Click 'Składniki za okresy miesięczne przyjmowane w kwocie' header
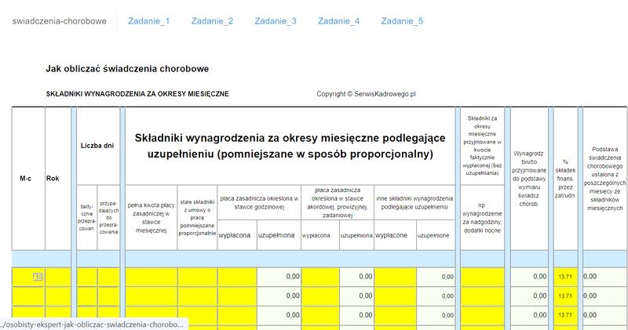This screenshot has height=330, width=628. click(x=482, y=146)
